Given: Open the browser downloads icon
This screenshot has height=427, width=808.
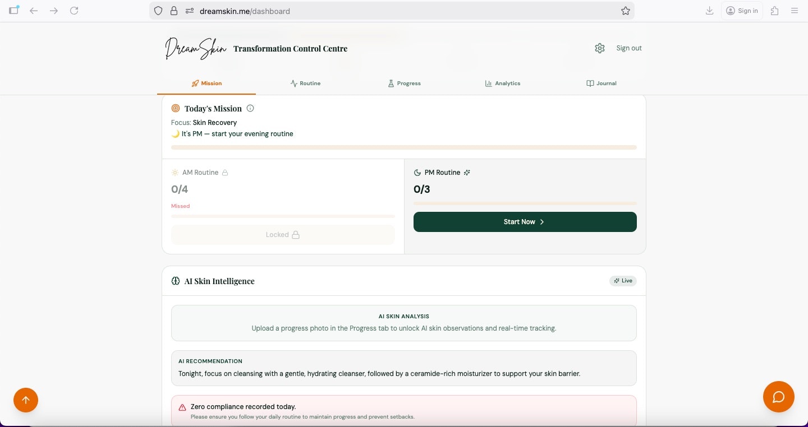Looking at the screenshot, I should point(709,11).
